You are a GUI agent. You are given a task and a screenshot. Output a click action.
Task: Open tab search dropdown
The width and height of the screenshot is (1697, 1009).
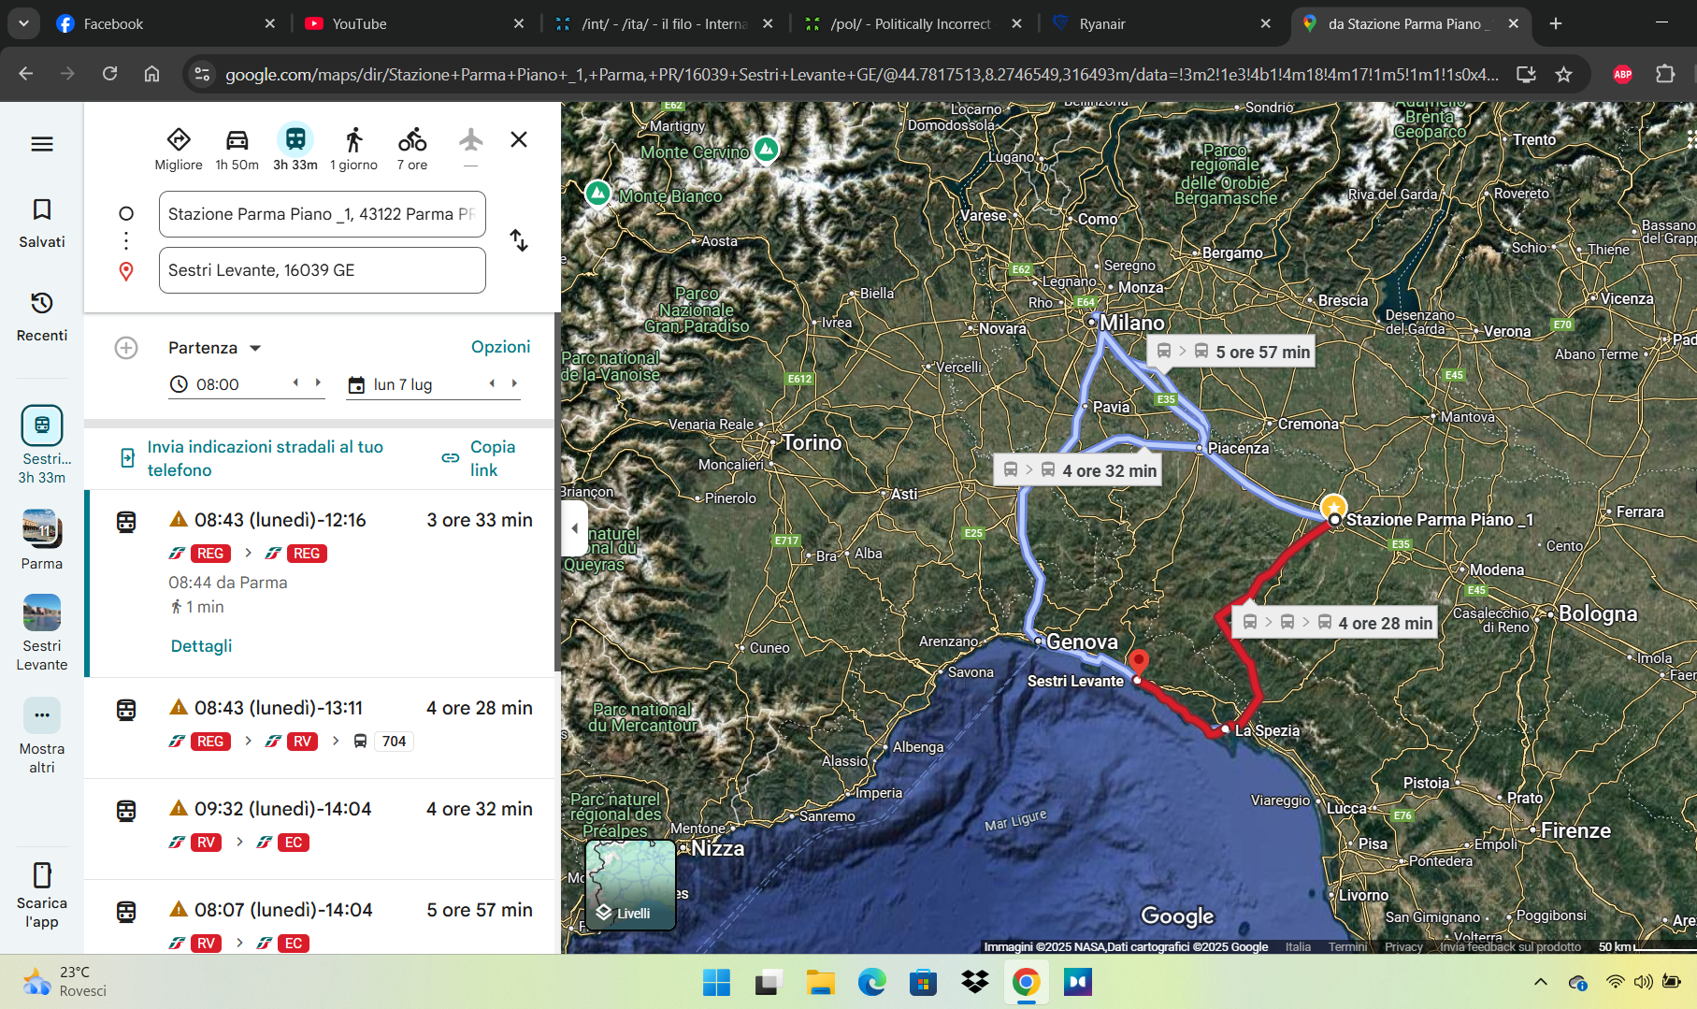pos(23,23)
